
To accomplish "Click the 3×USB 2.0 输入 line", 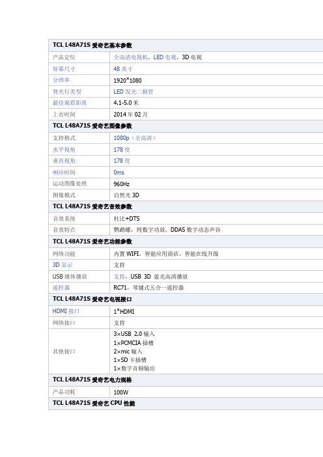I will pyautogui.click(x=134, y=334).
